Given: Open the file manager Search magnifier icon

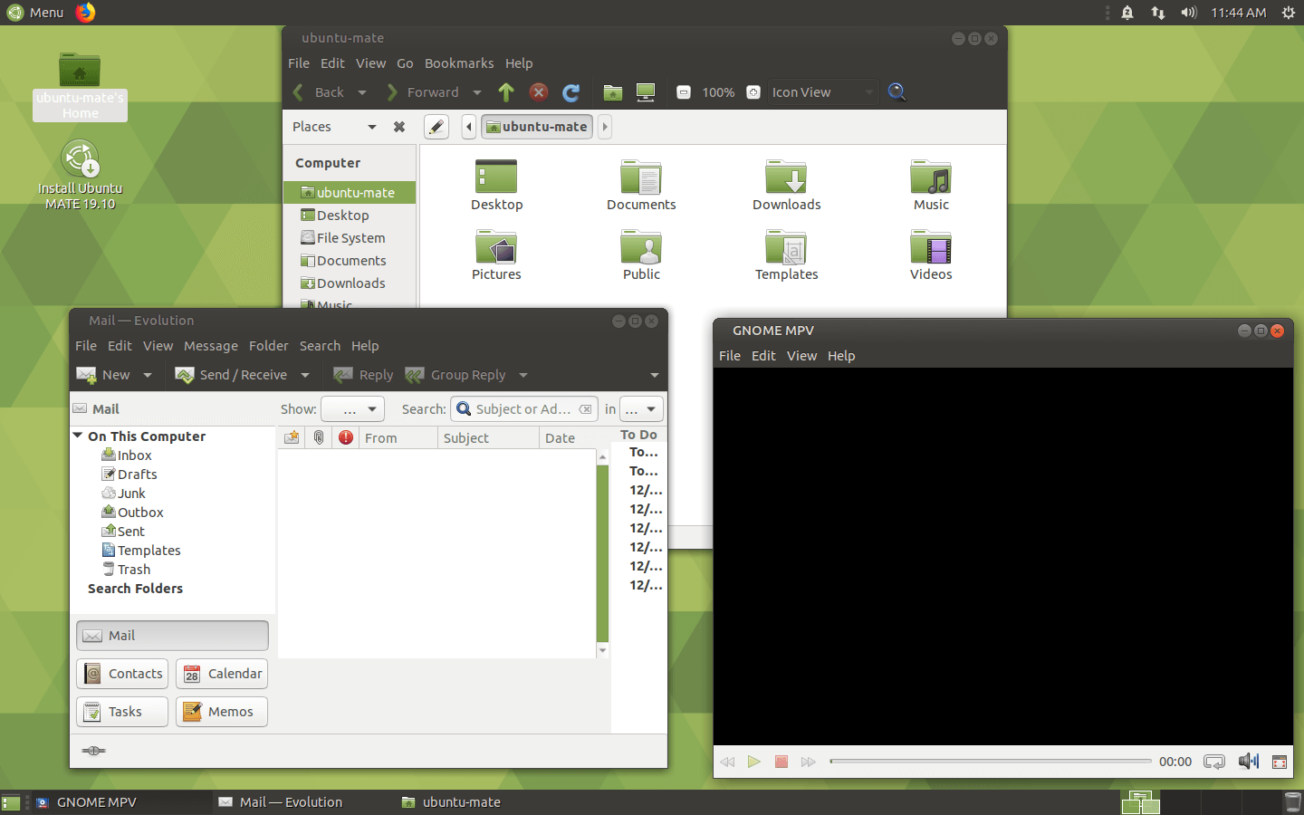Looking at the screenshot, I should [x=896, y=91].
